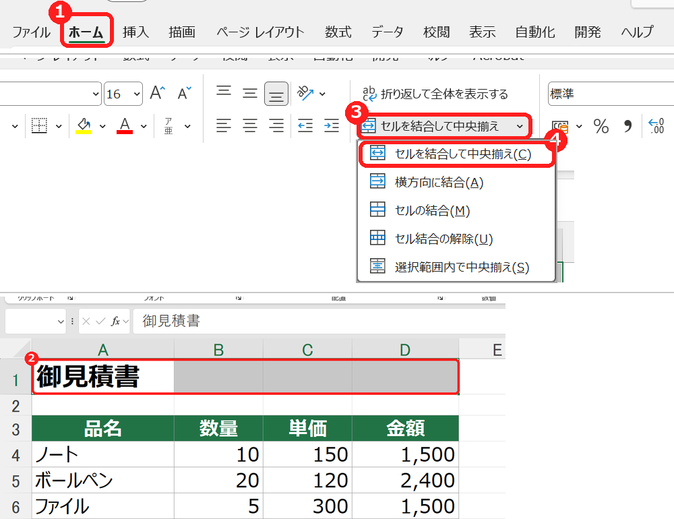Decrease font size with the small A icon
674x519 pixels.
pyautogui.click(x=185, y=93)
